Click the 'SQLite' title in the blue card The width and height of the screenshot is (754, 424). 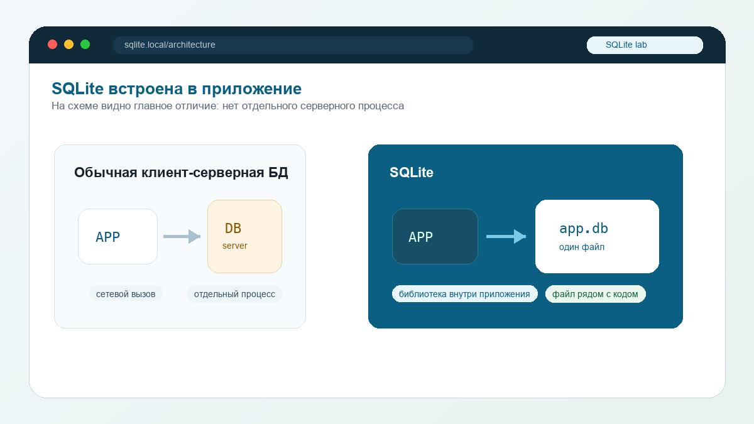pos(412,173)
